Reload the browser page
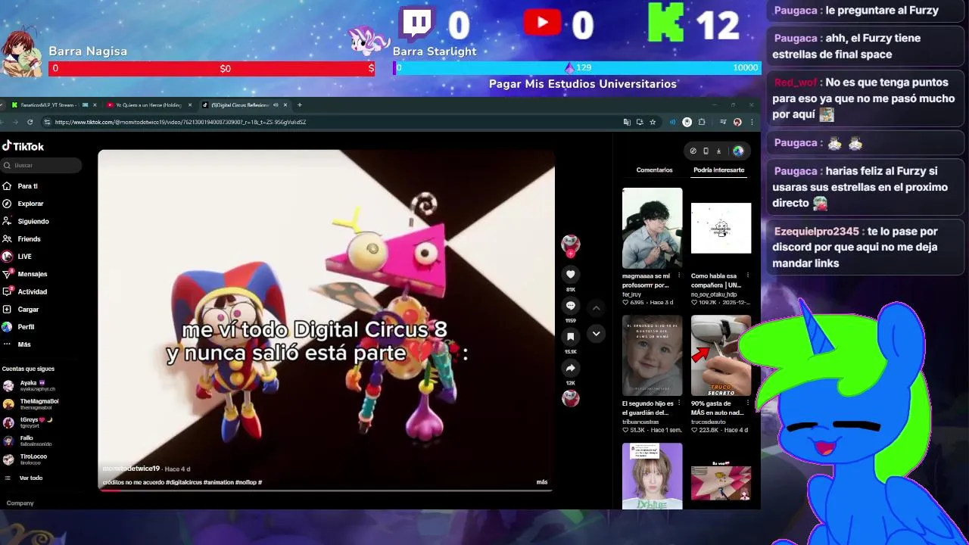 coord(30,122)
